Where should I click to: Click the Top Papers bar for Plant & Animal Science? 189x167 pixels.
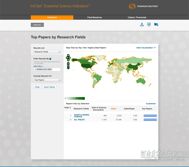tap(150, 116)
